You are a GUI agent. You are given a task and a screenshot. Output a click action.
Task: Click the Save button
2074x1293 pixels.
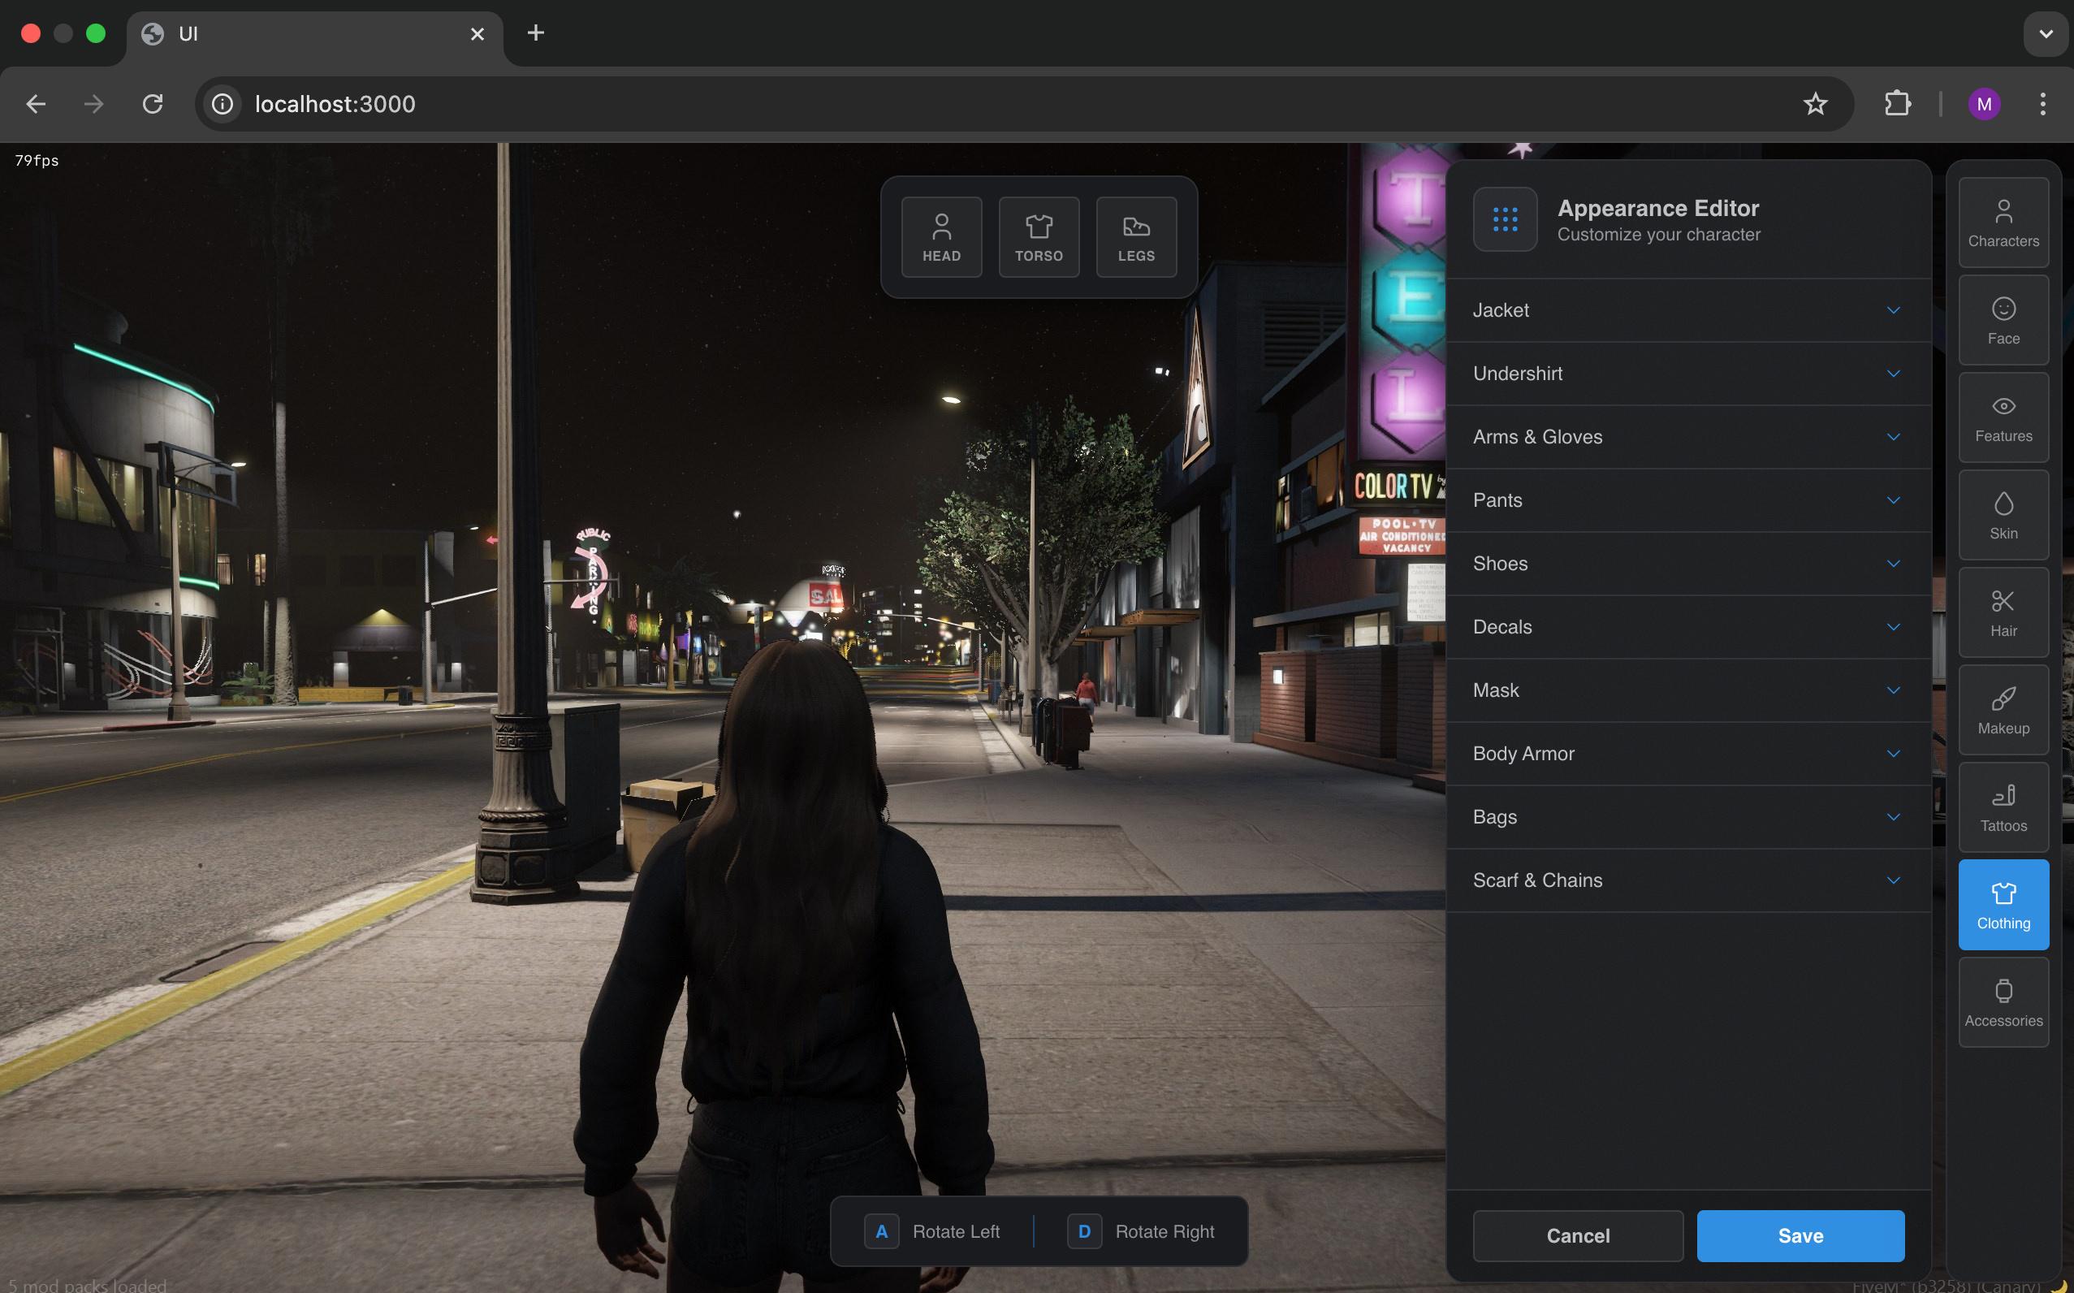click(1800, 1235)
